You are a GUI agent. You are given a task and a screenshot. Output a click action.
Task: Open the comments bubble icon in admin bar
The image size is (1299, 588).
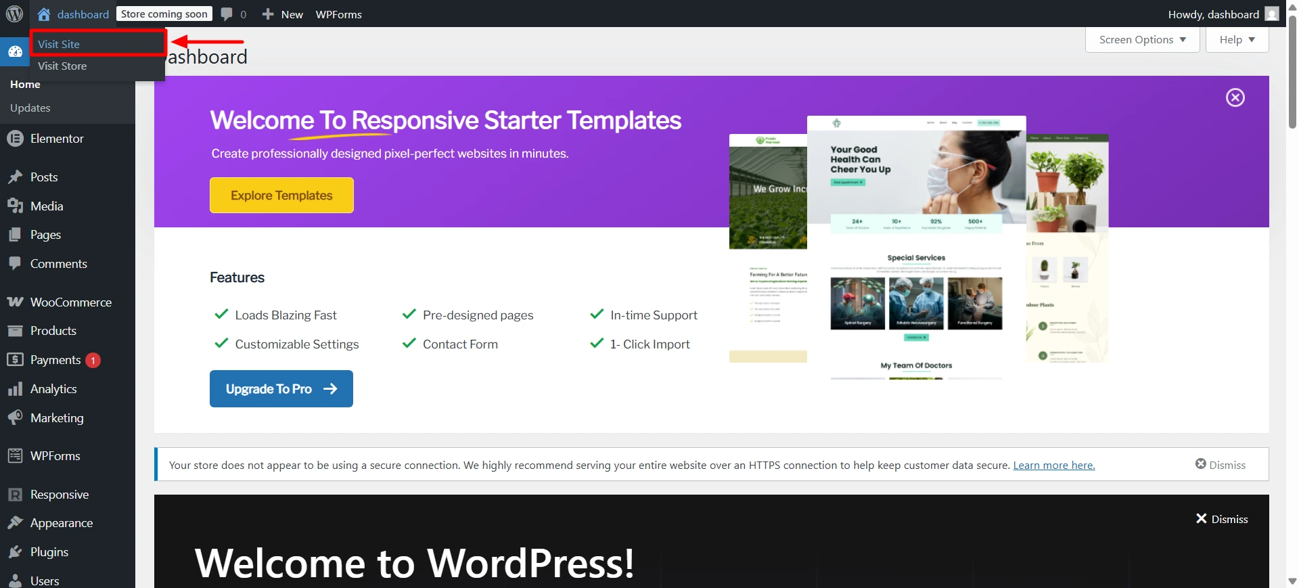point(227,14)
